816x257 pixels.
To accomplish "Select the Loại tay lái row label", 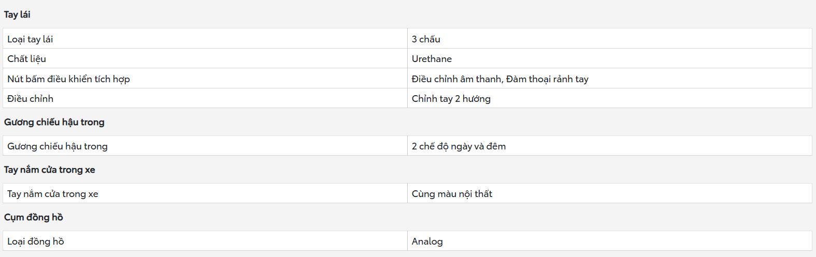I will point(30,39).
